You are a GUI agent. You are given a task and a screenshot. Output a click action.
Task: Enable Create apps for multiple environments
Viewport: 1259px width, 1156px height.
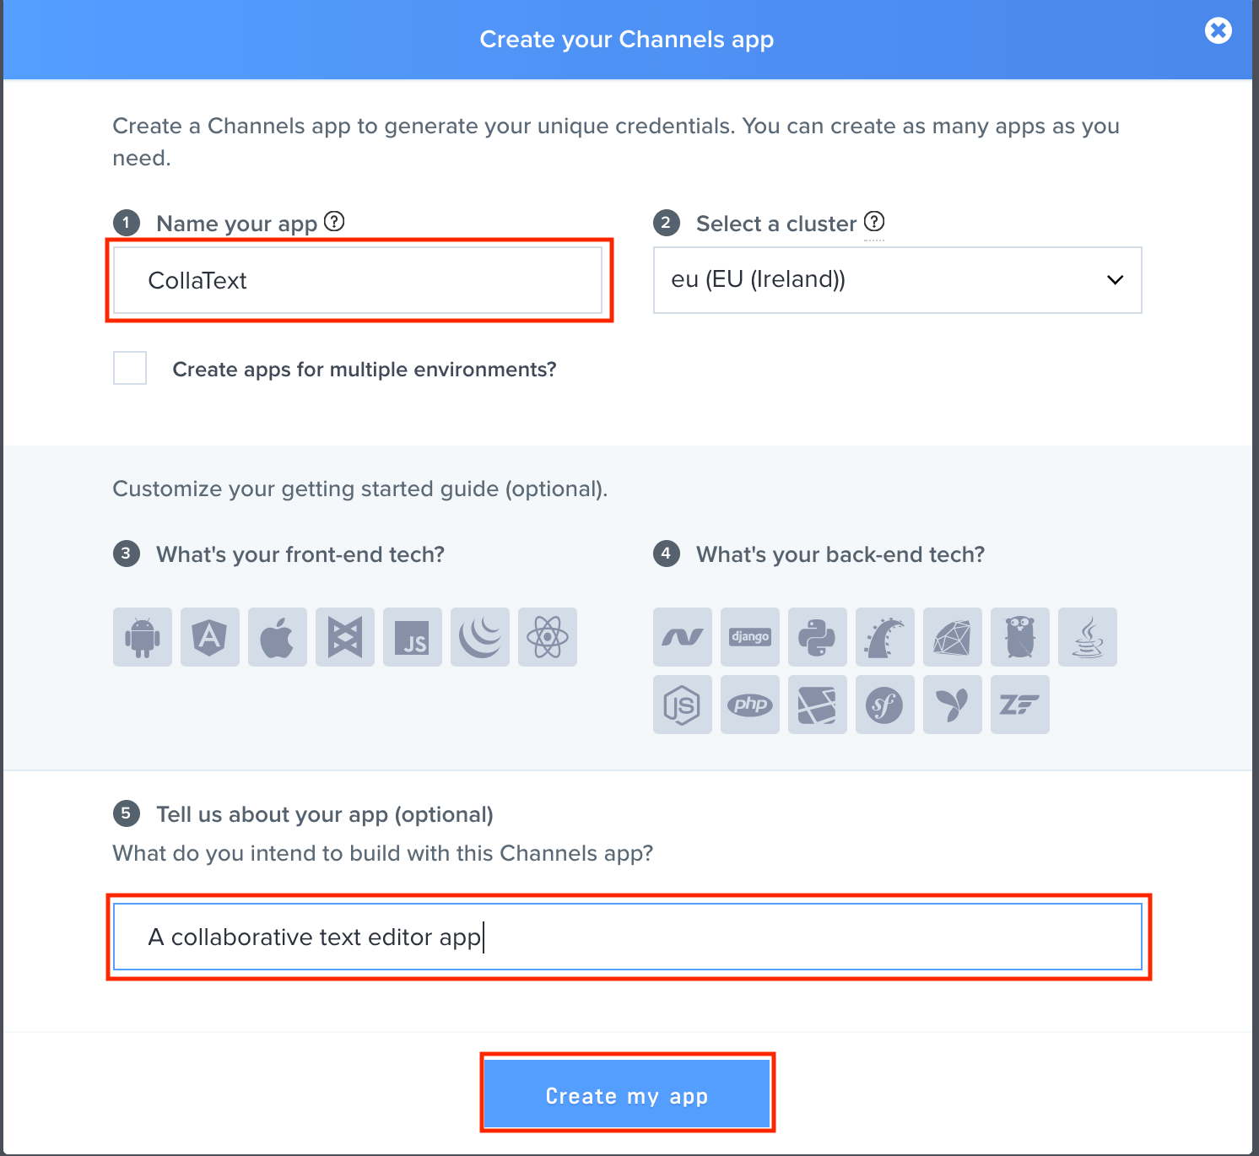click(x=130, y=368)
